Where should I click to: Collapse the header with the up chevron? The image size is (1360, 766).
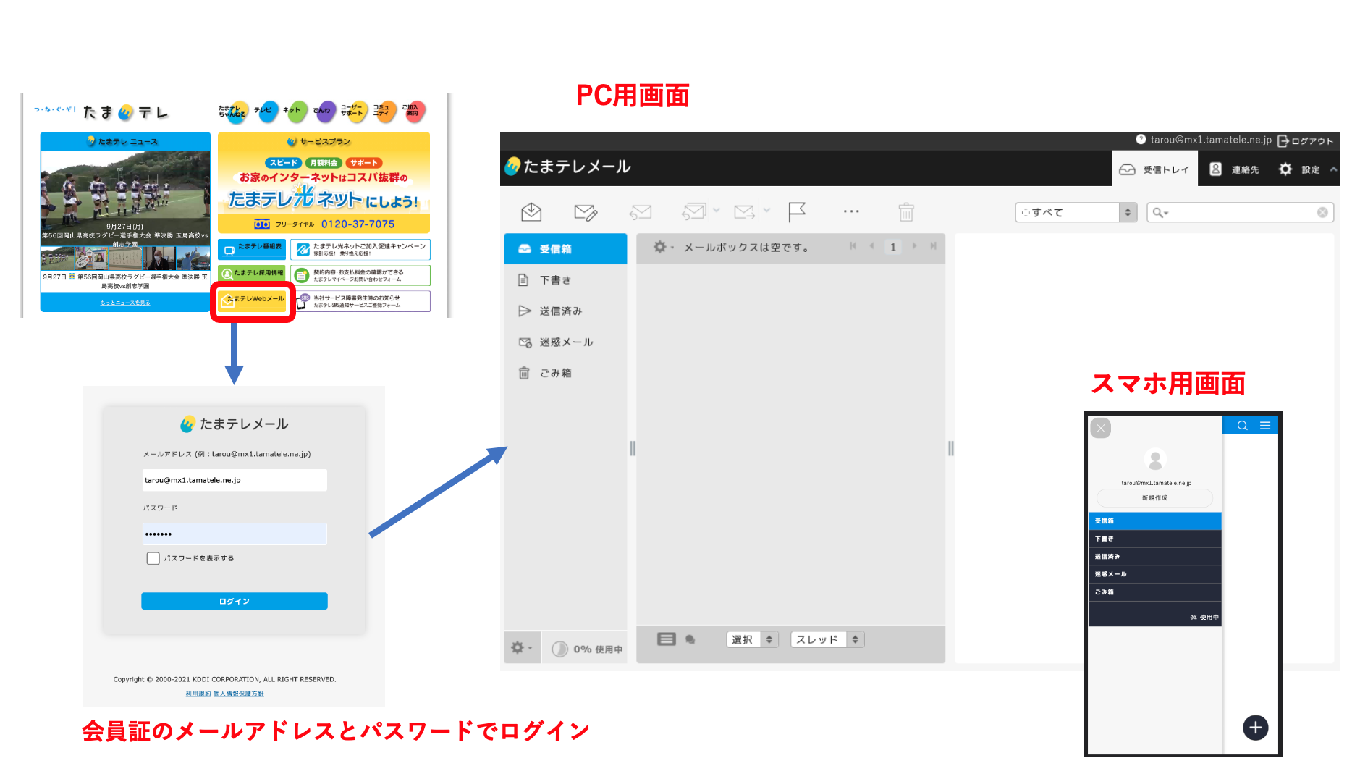tap(1333, 169)
